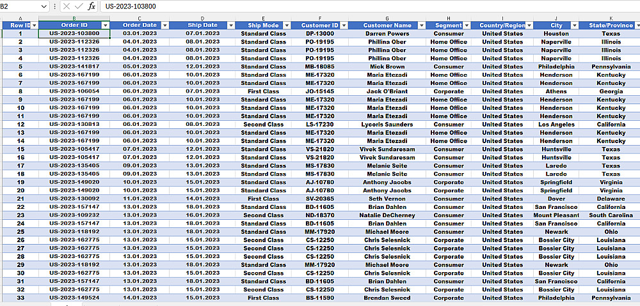640x306 pixels.
Task: Click customer name Natalie DeCherney
Action: (387, 215)
